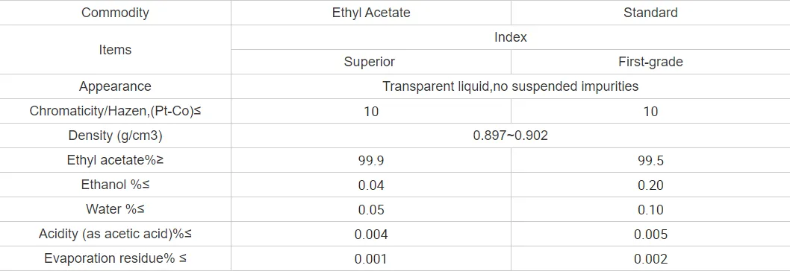Image resolution: width=790 pixels, height=271 pixels.
Task: Click the First-grade acidity value 0.005
Action: 650,235
